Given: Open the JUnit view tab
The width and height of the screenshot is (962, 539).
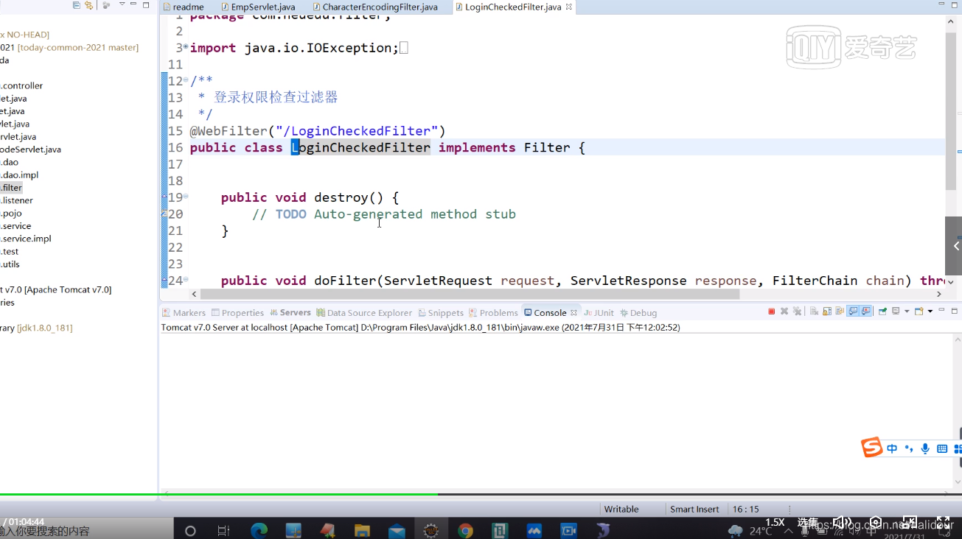Looking at the screenshot, I should click(x=599, y=312).
